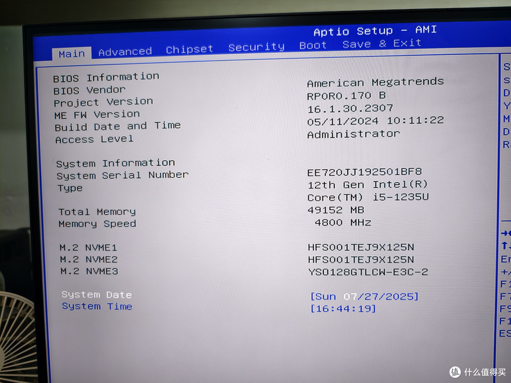Click the RPORO.170 B version value

click(346, 96)
